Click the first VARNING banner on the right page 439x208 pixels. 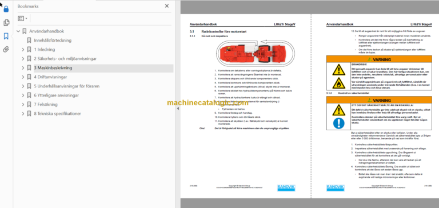379,59
